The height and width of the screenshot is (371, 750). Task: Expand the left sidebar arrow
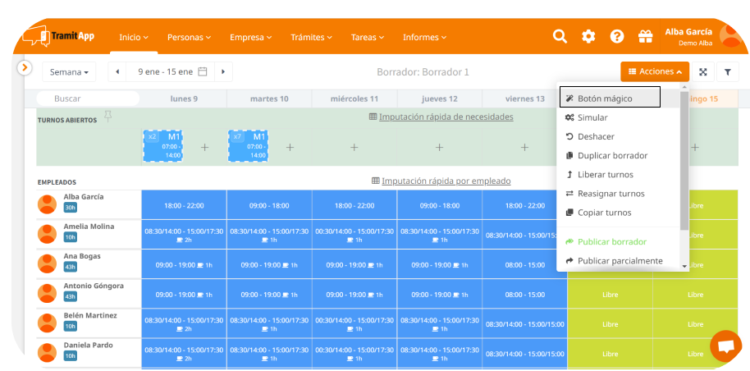tap(25, 67)
